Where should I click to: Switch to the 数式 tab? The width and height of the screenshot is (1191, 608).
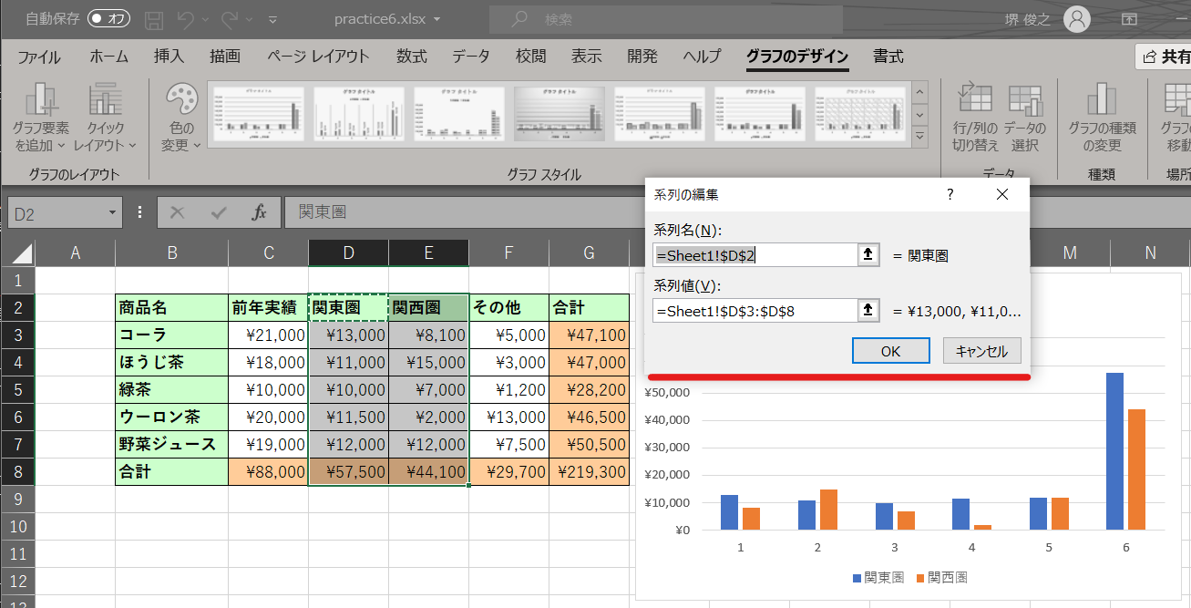pos(411,57)
